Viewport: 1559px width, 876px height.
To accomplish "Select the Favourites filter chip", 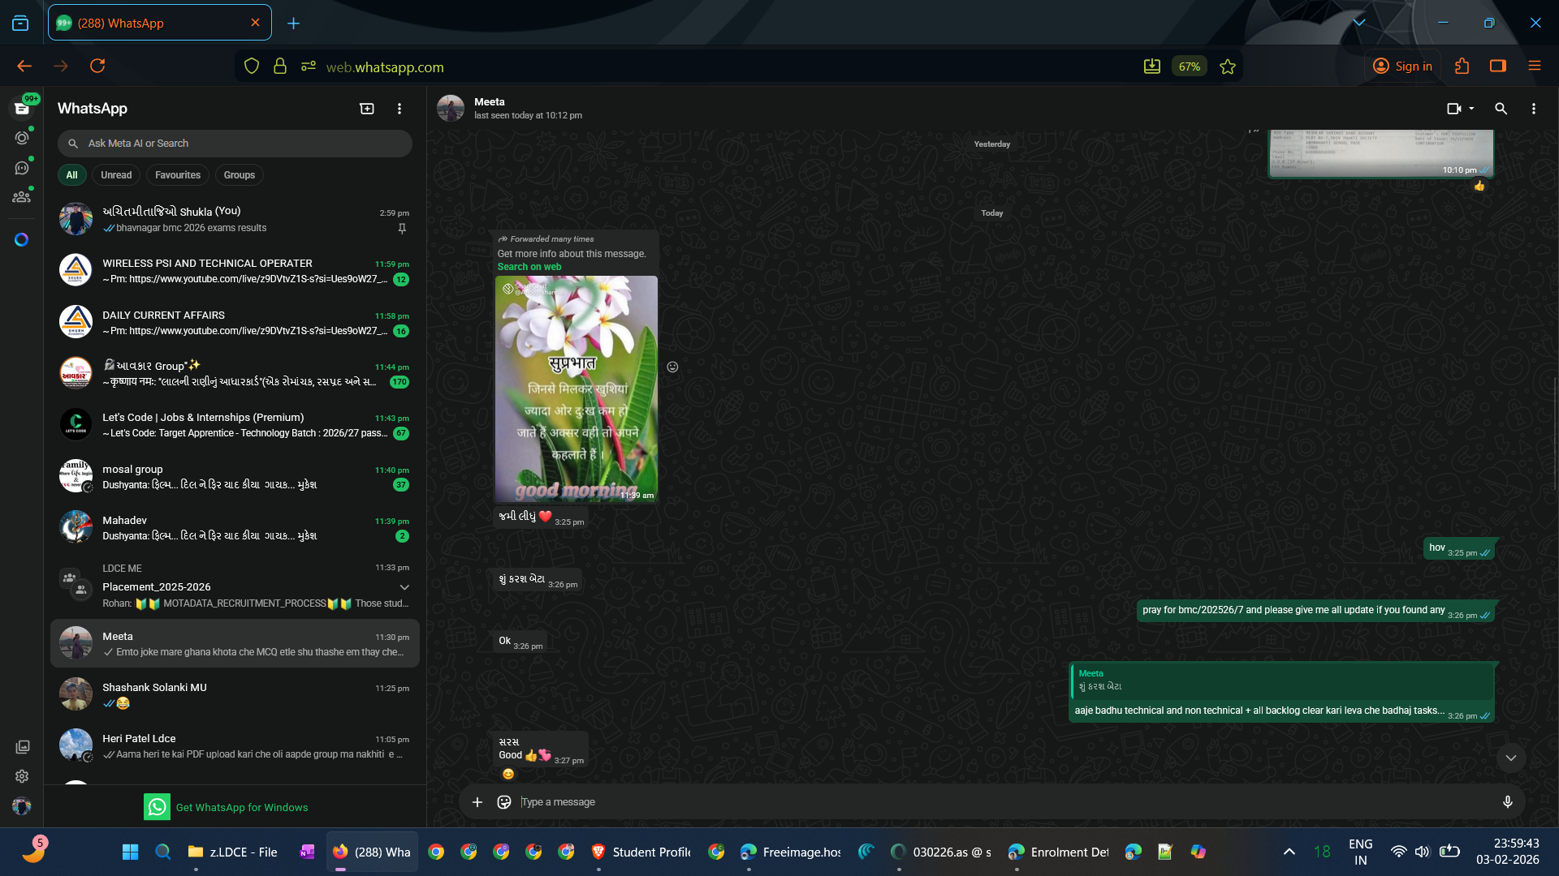I will click(x=177, y=175).
